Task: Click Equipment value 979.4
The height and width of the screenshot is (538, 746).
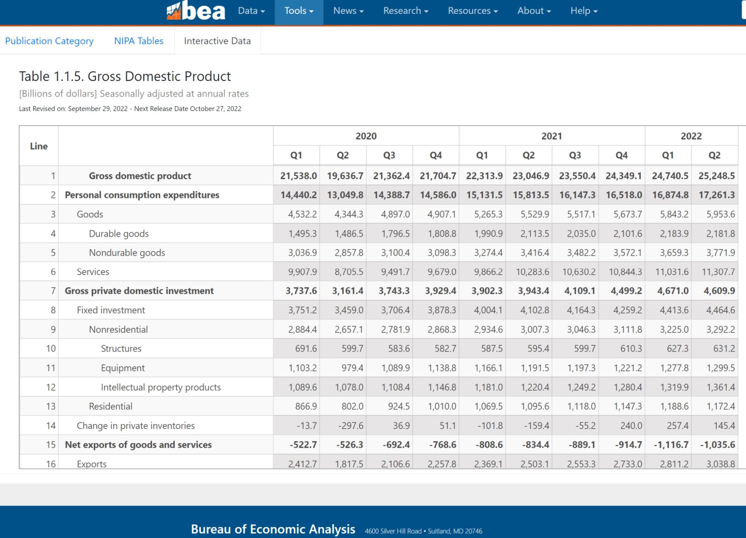Action: [352, 368]
